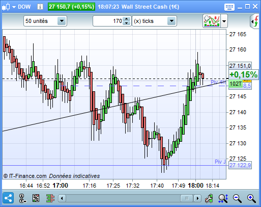Click the 18:00 time axis label
The image size is (261, 207).
pyautogui.click(x=195, y=186)
